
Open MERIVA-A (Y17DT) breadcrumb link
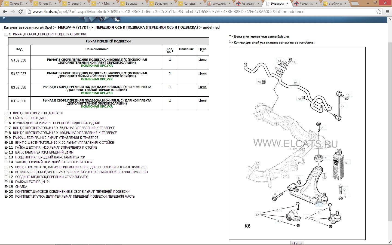click(74, 27)
